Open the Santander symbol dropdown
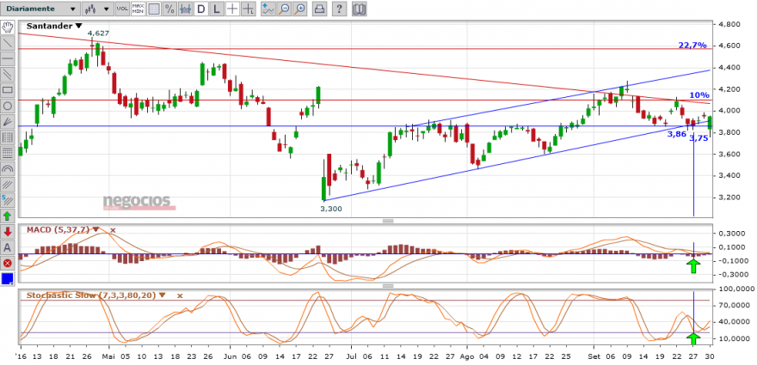 point(79,27)
